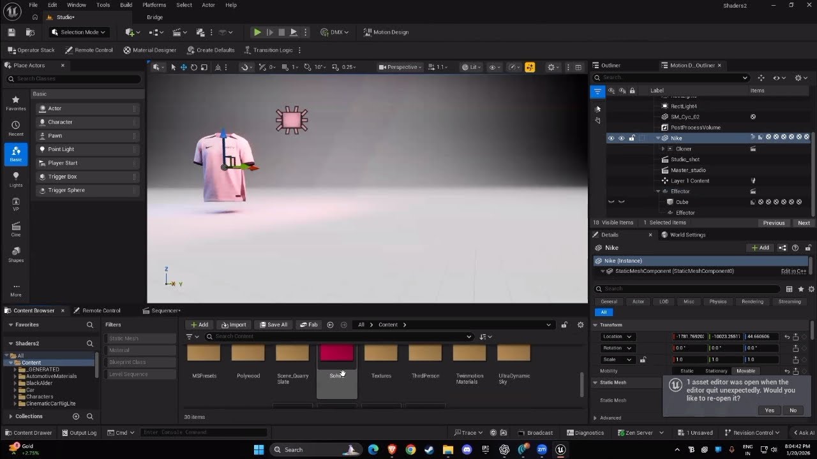Set Mobility to Stationary
Viewport: 817px width, 459px height.
click(716, 371)
